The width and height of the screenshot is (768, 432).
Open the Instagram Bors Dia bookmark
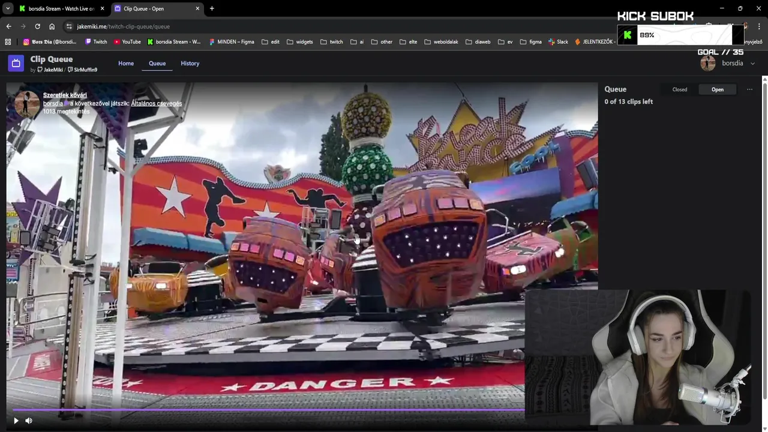click(49, 42)
